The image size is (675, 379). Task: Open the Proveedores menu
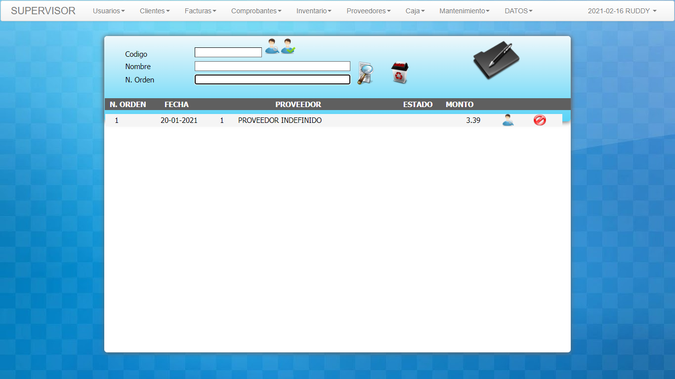pyautogui.click(x=368, y=11)
